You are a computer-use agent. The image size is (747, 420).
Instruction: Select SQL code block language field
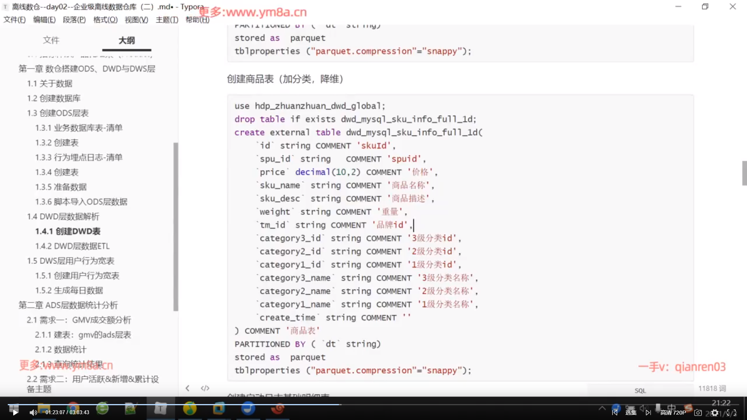(640, 390)
